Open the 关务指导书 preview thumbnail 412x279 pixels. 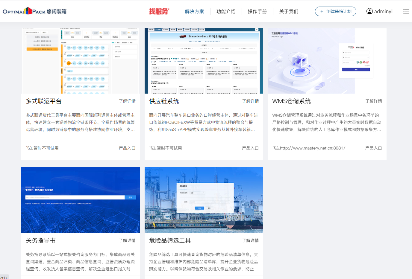coord(81,200)
